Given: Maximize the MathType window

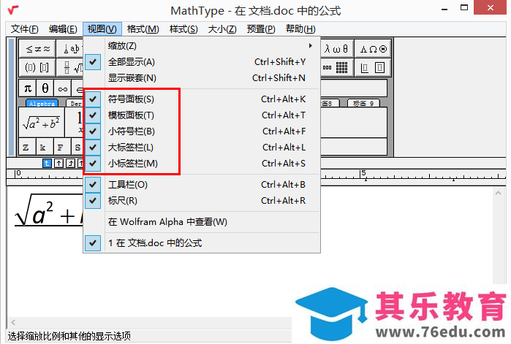Looking at the screenshot, I should coord(464,7).
